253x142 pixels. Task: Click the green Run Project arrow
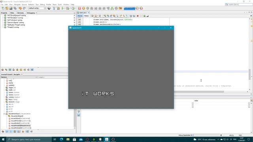[x=62, y=8]
